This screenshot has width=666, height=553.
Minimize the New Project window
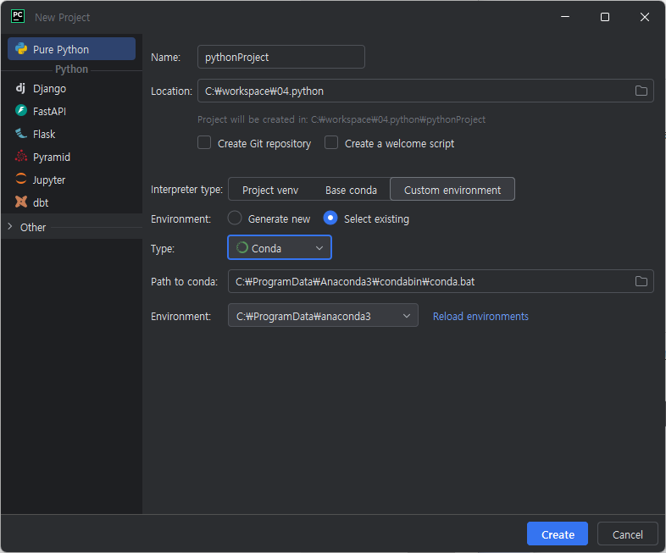click(x=565, y=17)
